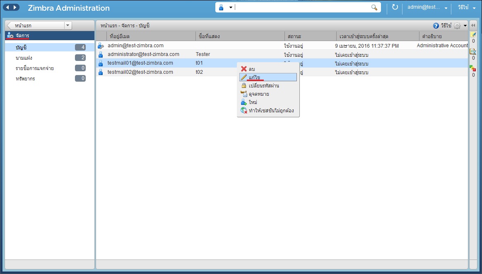
Task: Click the gear settings icon in toolbar
Action: click(x=457, y=26)
